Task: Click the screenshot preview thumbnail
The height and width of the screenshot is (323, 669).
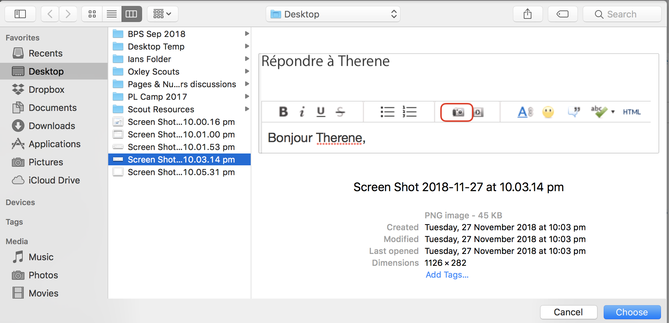Action: click(x=458, y=103)
